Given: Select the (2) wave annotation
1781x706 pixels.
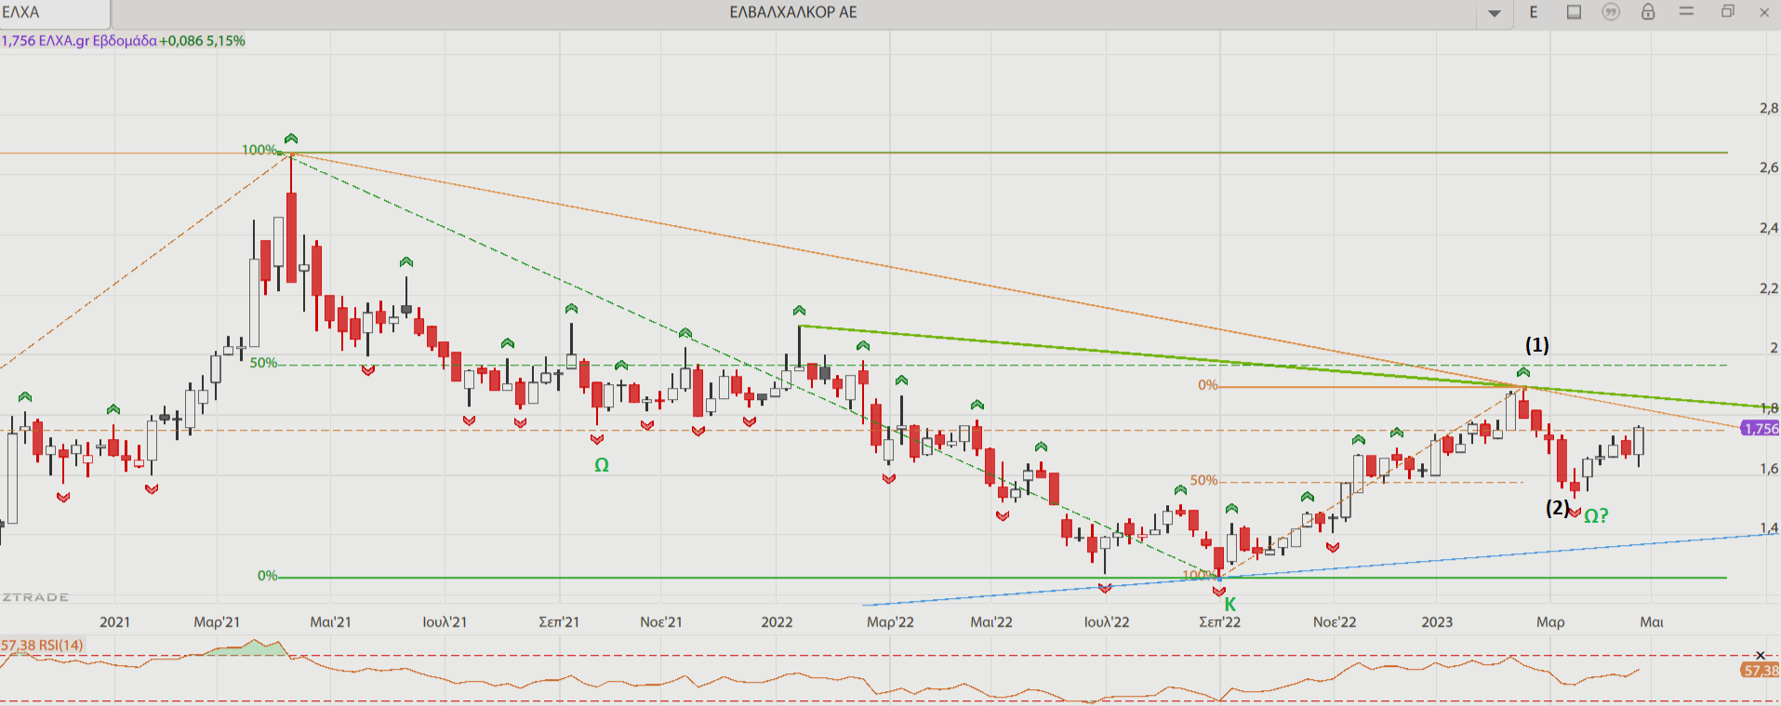Looking at the screenshot, I should [1557, 508].
